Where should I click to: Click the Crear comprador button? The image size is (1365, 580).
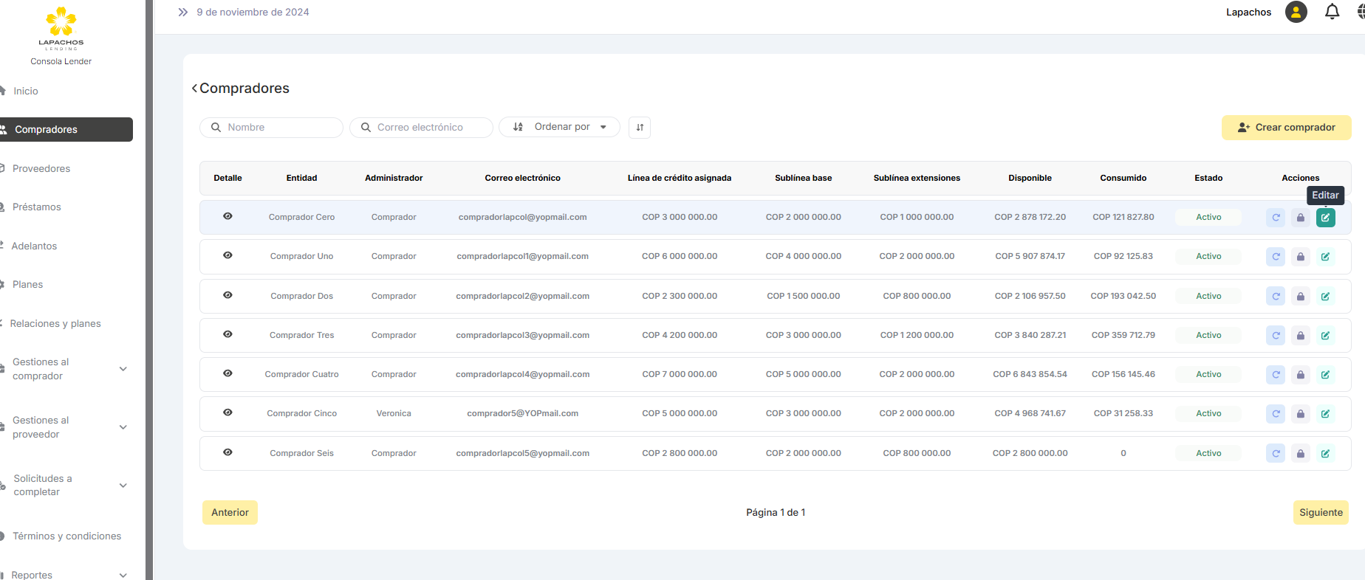pos(1286,128)
